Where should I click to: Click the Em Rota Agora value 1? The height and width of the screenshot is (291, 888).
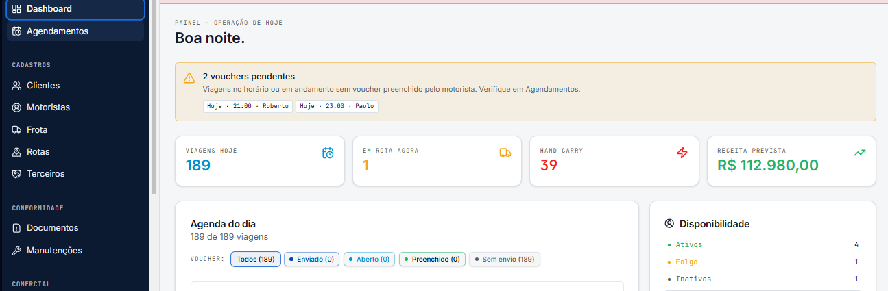pos(366,165)
